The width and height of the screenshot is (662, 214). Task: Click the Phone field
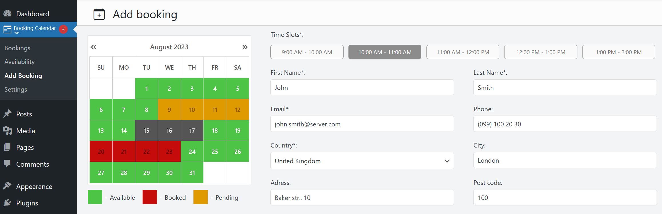(565, 124)
